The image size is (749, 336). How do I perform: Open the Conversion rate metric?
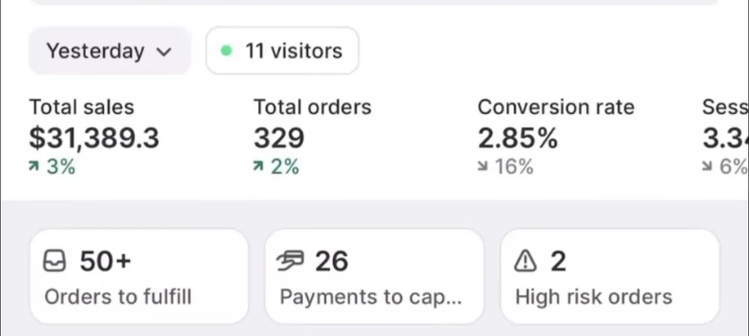[x=556, y=137]
